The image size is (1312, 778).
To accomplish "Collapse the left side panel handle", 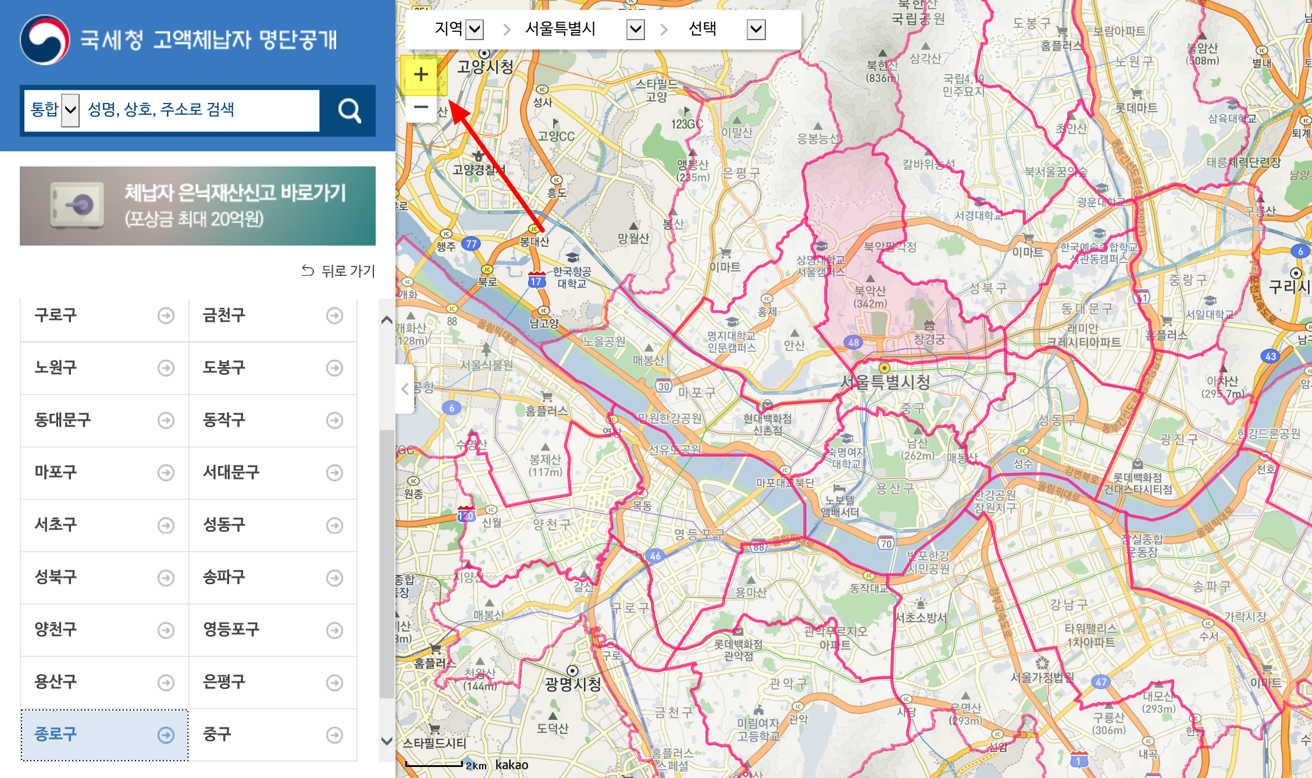I will pyautogui.click(x=405, y=389).
